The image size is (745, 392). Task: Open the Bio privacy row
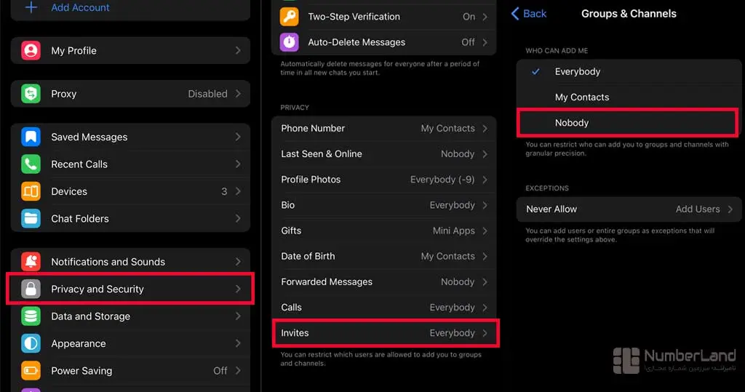click(384, 205)
